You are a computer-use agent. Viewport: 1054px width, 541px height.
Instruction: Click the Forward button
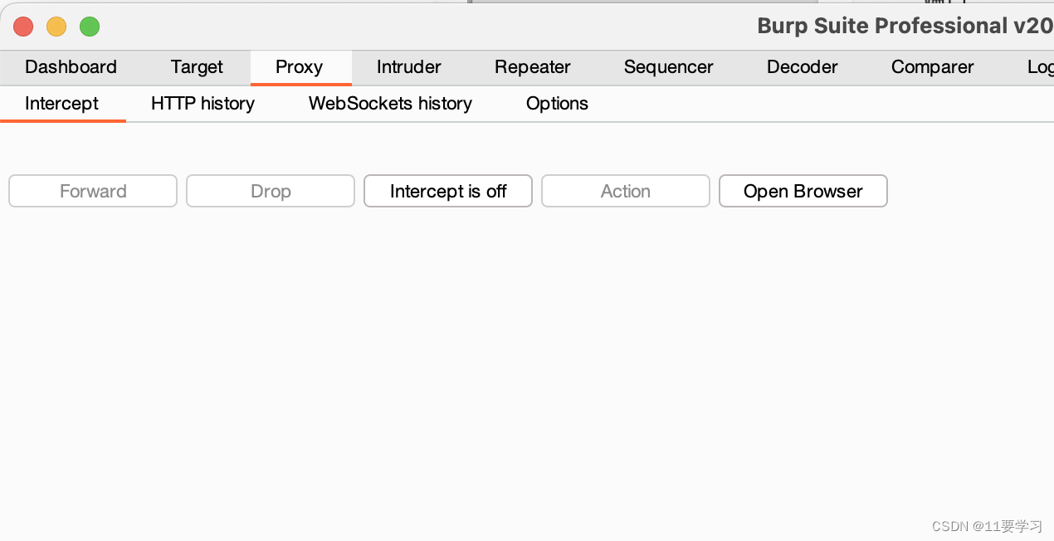[93, 191]
